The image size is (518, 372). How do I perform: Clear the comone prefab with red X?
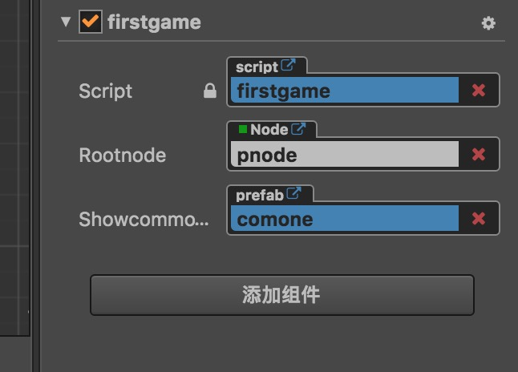pos(479,219)
